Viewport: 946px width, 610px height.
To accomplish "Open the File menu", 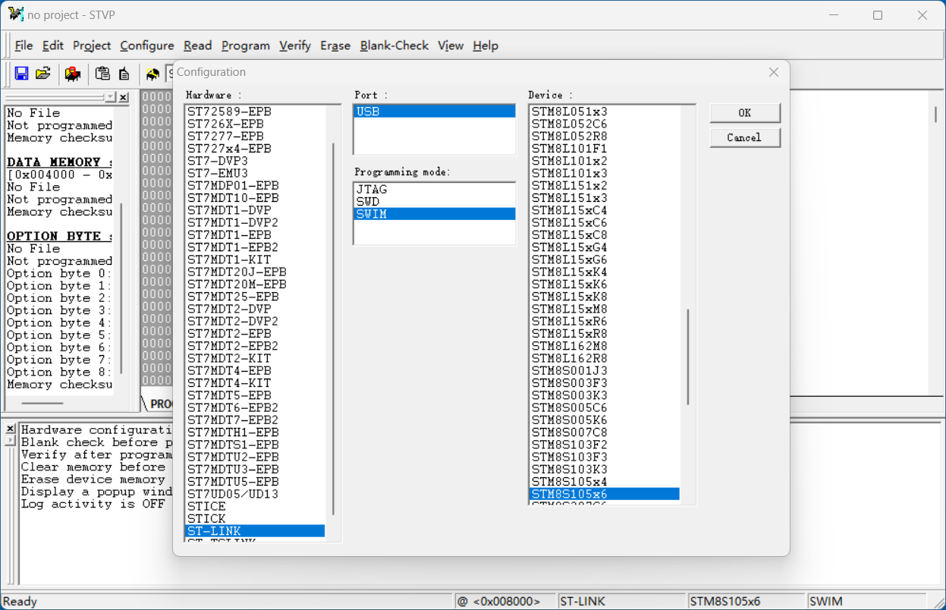I will point(24,46).
